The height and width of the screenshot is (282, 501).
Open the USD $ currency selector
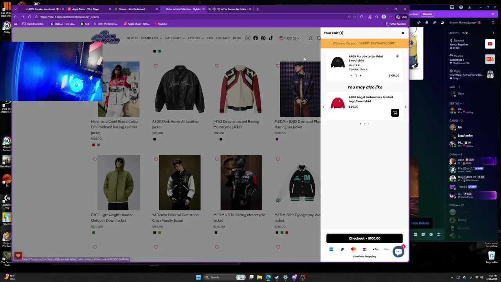(289, 38)
